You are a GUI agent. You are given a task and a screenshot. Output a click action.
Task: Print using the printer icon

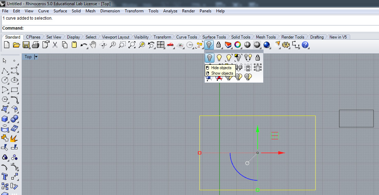[35, 45]
